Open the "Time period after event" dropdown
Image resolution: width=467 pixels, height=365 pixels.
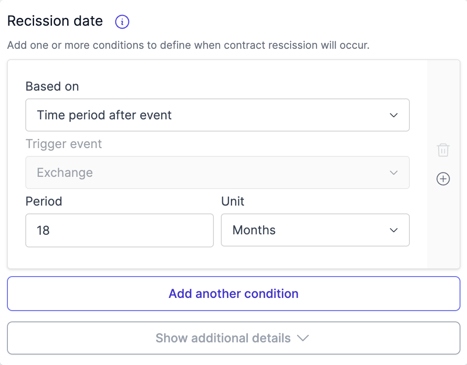[x=217, y=115]
